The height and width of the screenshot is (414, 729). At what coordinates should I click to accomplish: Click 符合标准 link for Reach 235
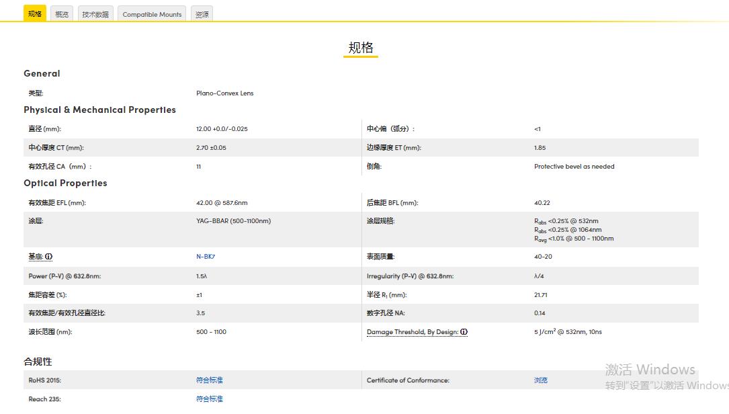[x=209, y=399]
